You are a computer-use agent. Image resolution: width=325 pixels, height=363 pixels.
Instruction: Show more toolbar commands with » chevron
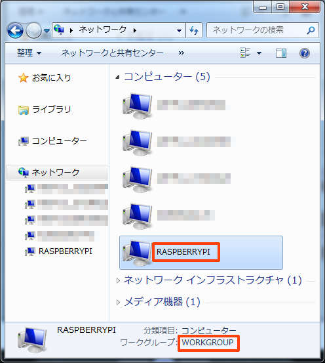[182, 53]
